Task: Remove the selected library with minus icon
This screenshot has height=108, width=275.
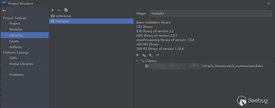Action: click(59, 10)
